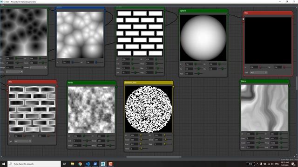Open last-row dropdown in dark cellular noise node
Viewport: 298px width, 167px height.
click(14, 72)
